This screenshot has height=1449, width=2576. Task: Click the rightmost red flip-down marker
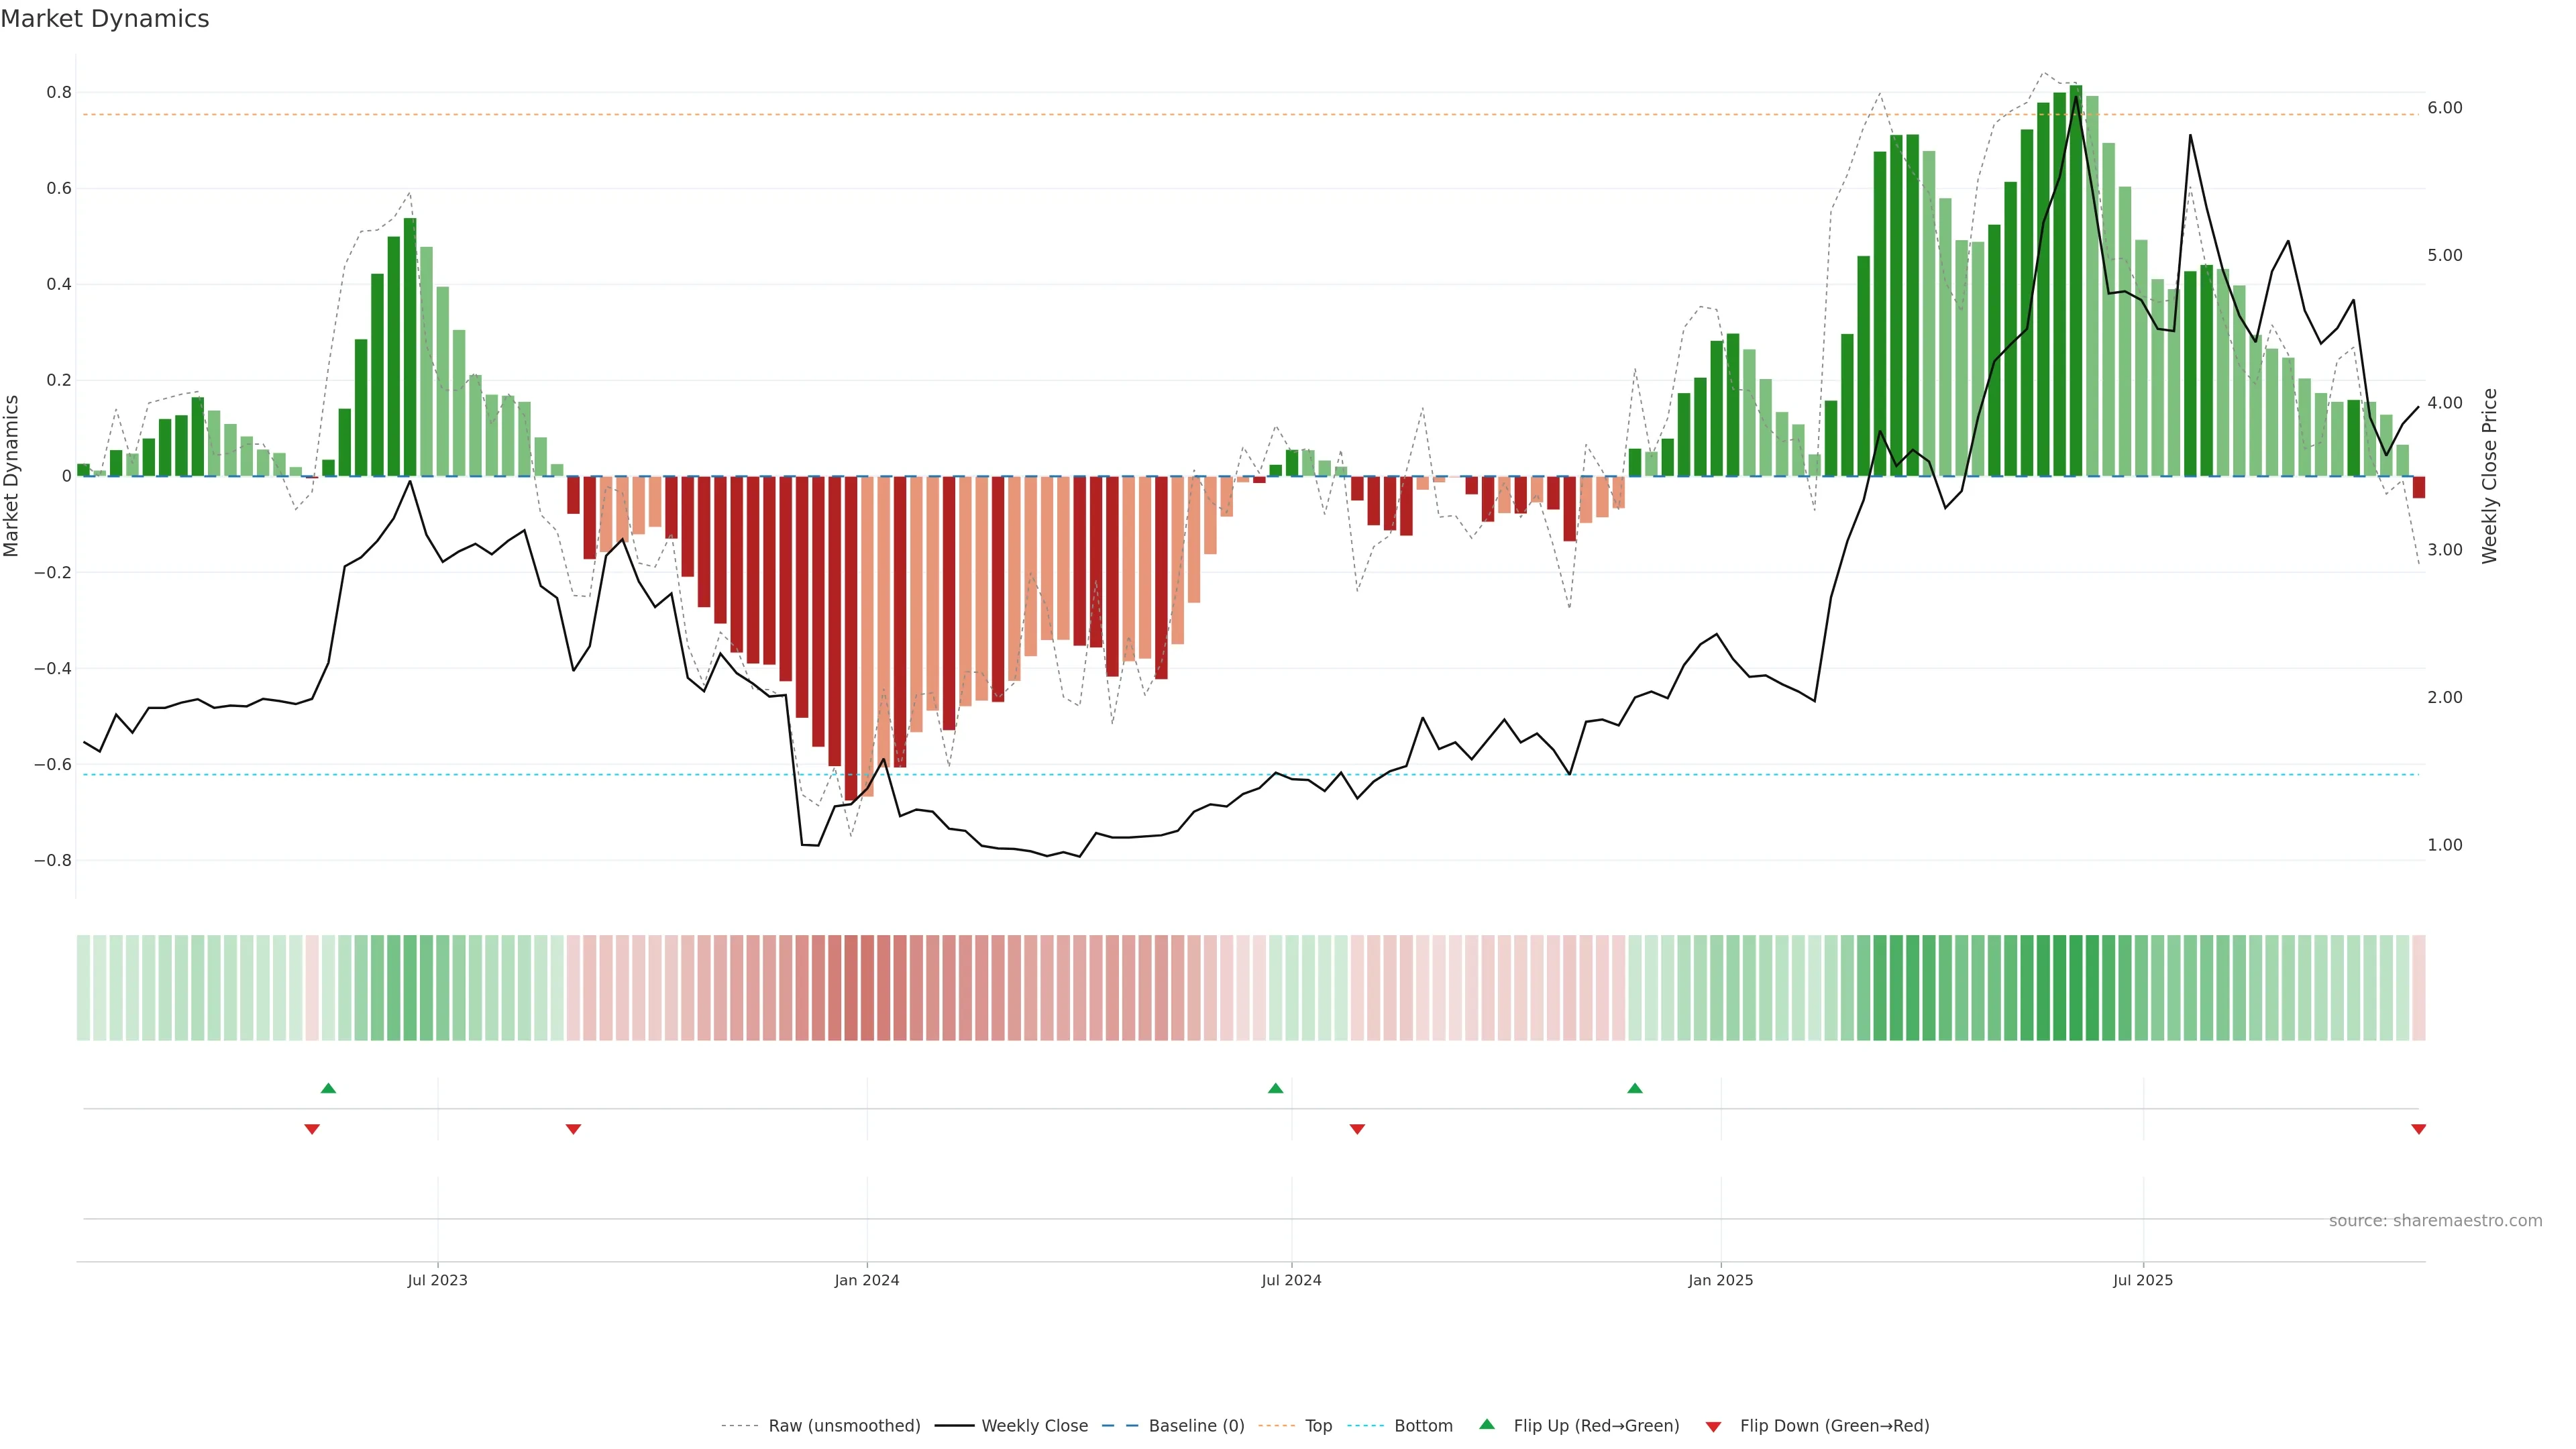tap(2418, 1129)
